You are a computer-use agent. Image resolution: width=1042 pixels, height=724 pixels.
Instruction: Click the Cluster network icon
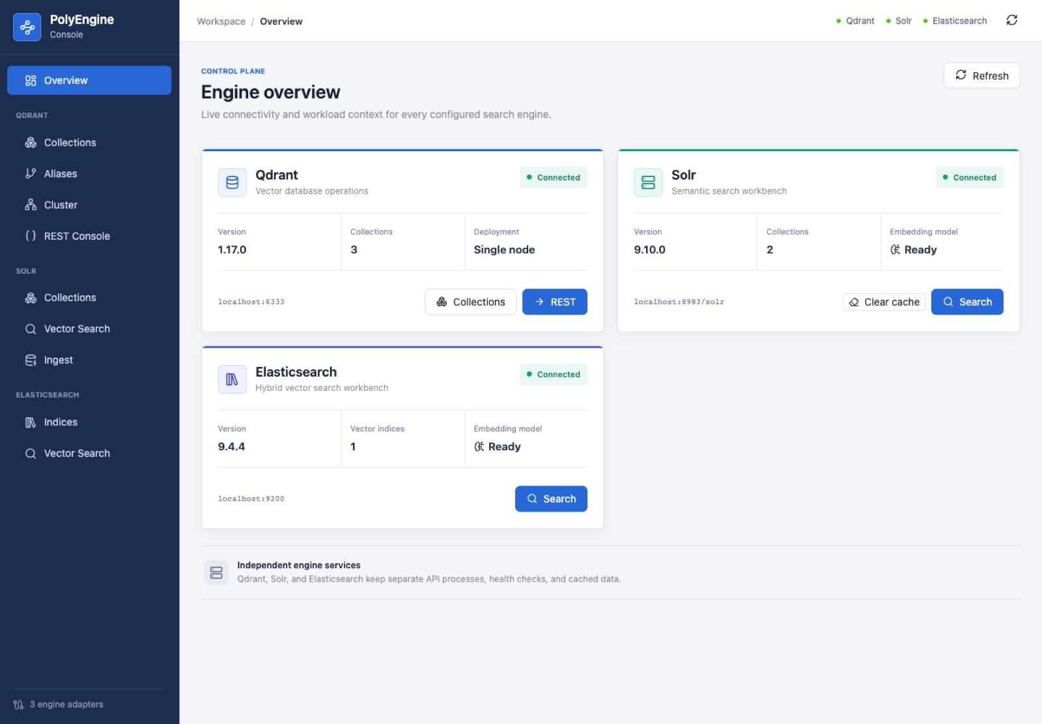(31, 205)
